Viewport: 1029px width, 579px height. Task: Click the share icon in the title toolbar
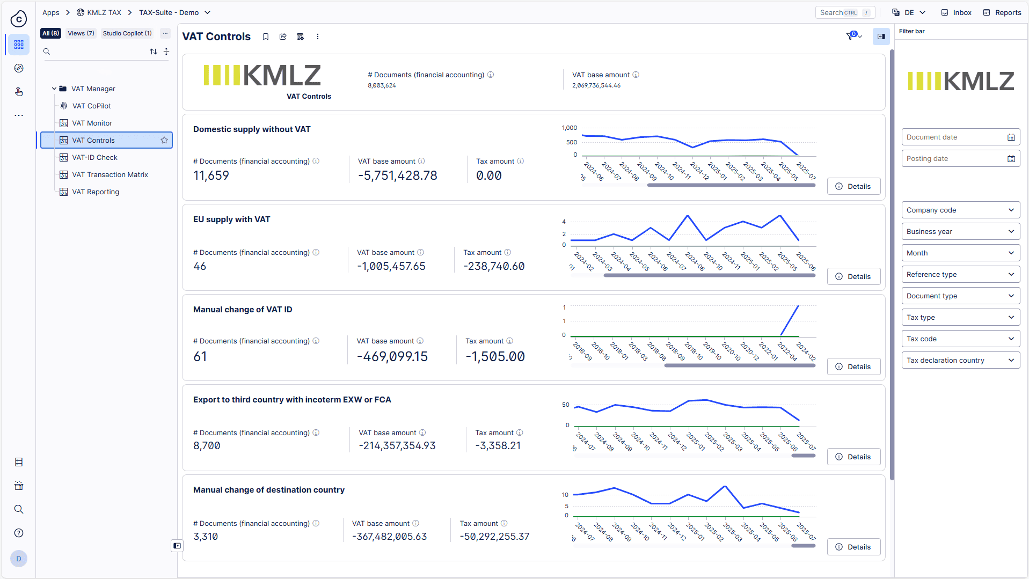click(x=283, y=36)
